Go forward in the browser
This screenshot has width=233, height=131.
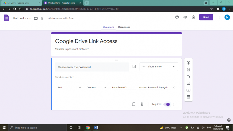[9, 9]
